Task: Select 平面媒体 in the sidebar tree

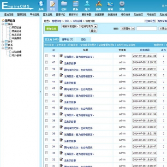Action: (x=17, y=38)
